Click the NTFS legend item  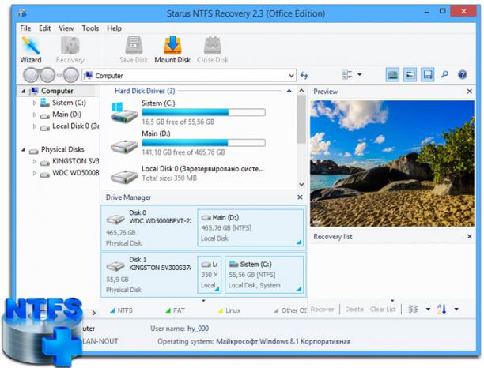click(x=121, y=310)
